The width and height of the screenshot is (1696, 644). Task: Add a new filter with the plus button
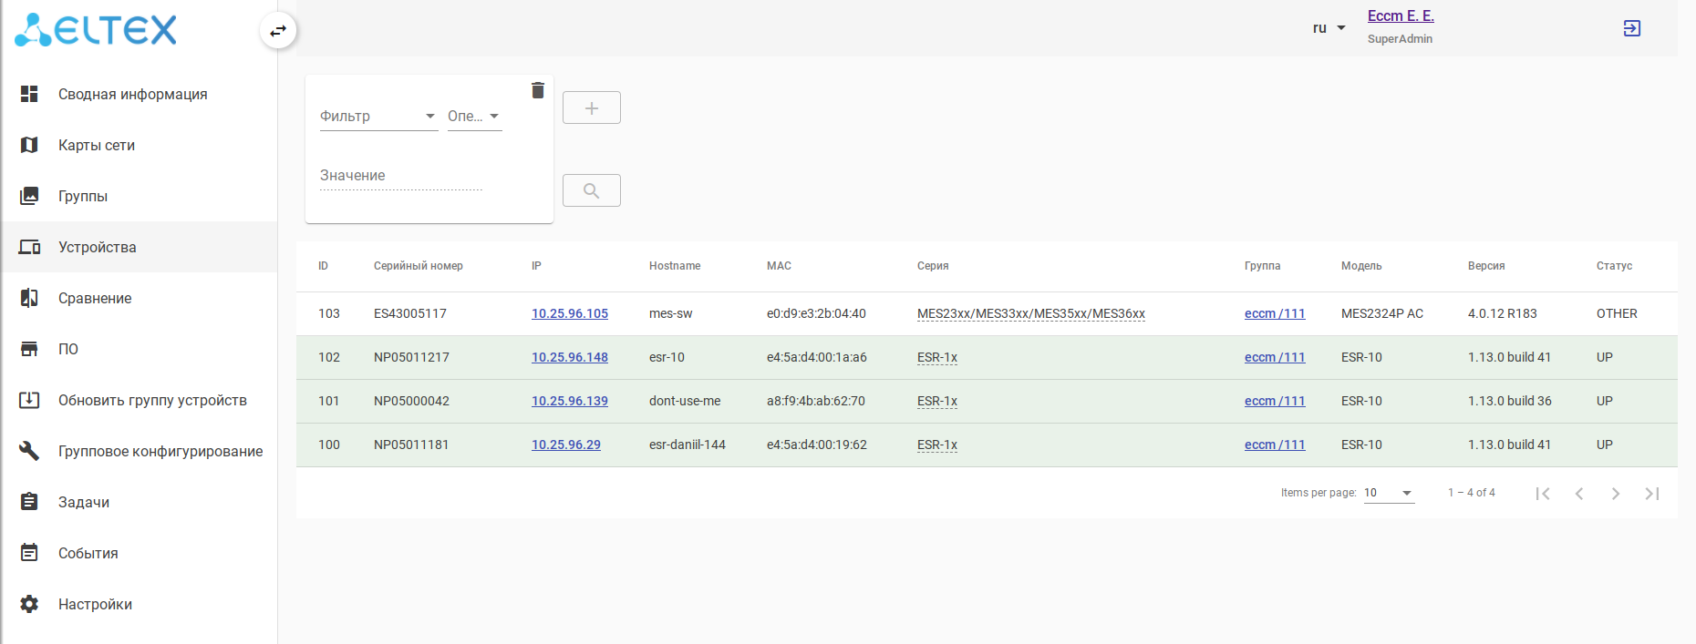pos(591,107)
